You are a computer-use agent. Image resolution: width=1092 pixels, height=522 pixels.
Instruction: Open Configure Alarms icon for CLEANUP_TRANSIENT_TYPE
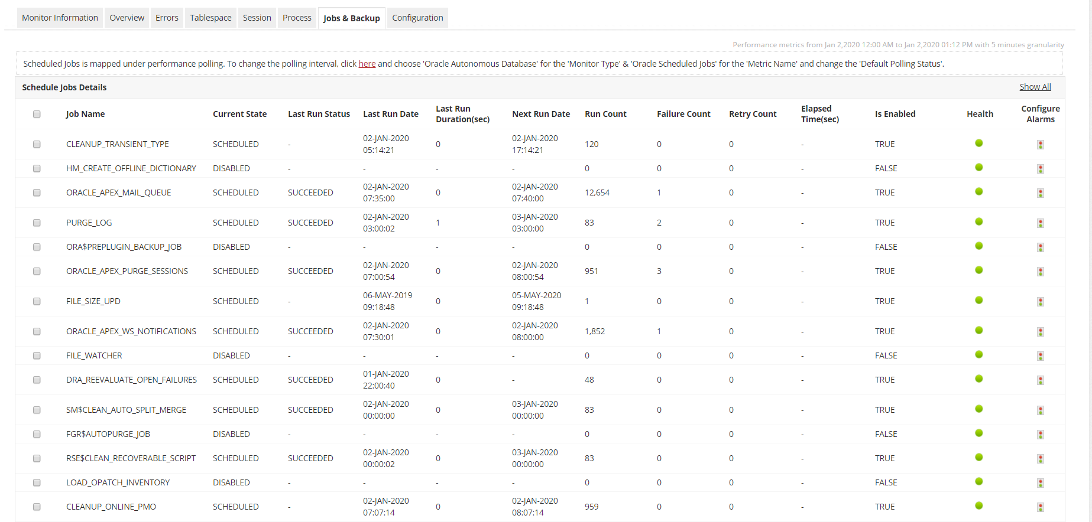(x=1040, y=145)
